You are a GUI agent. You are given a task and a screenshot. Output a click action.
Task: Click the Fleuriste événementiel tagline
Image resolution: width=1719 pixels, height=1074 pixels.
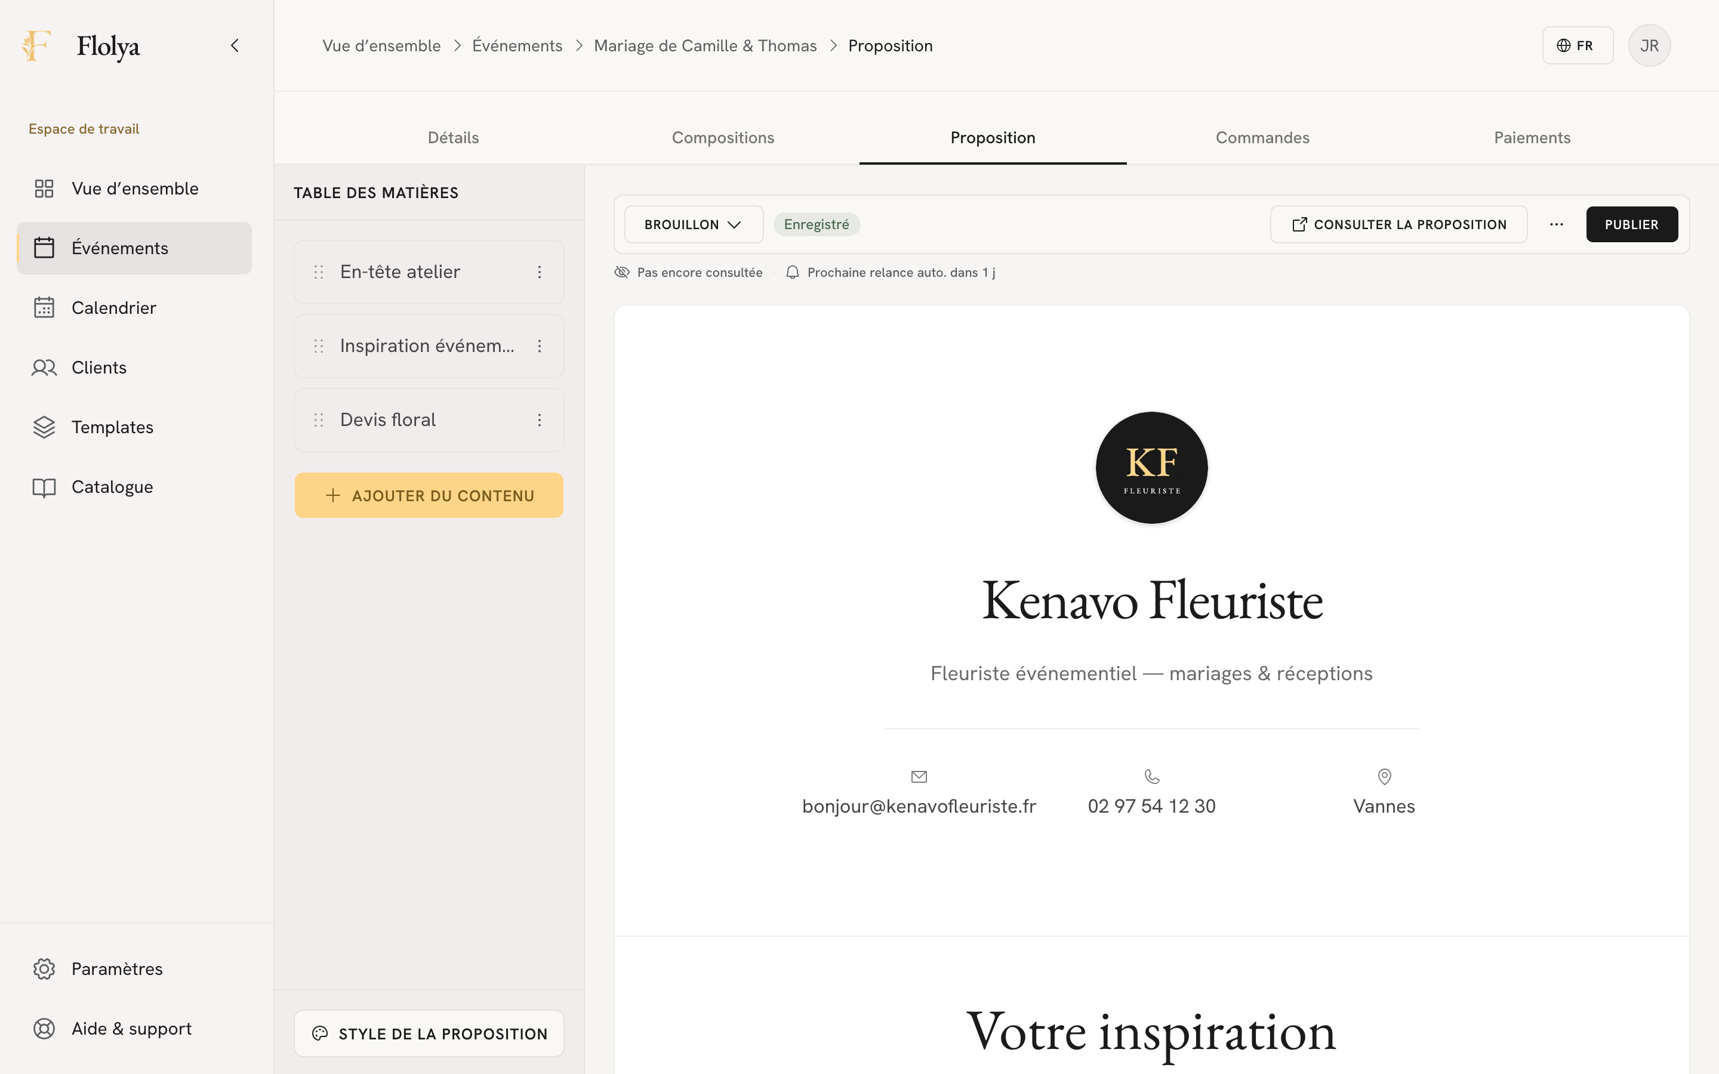1151,674
